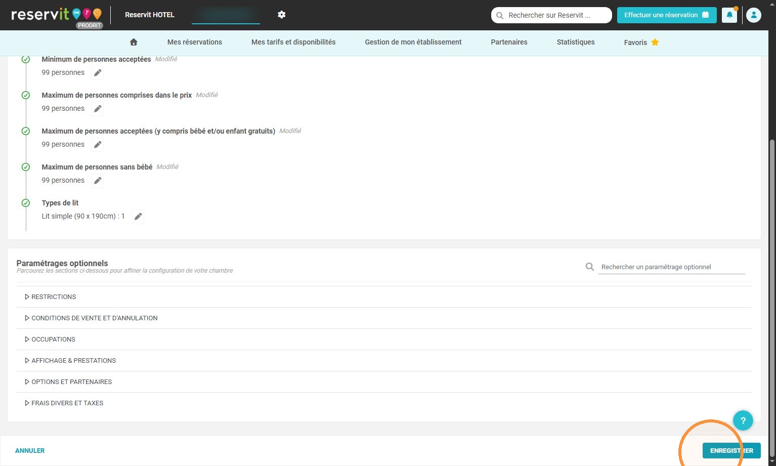776x466 pixels.
Task: Open the settings gear next to Reservit HOTEL
Action: tap(282, 15)
